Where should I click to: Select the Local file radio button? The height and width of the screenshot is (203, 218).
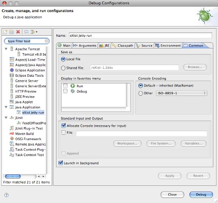click(x=63, y=59)
